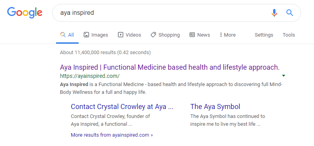This screenshot has height=146, width=314.
Task: Click the Shopping tag icon
Action: pos(153,35)
